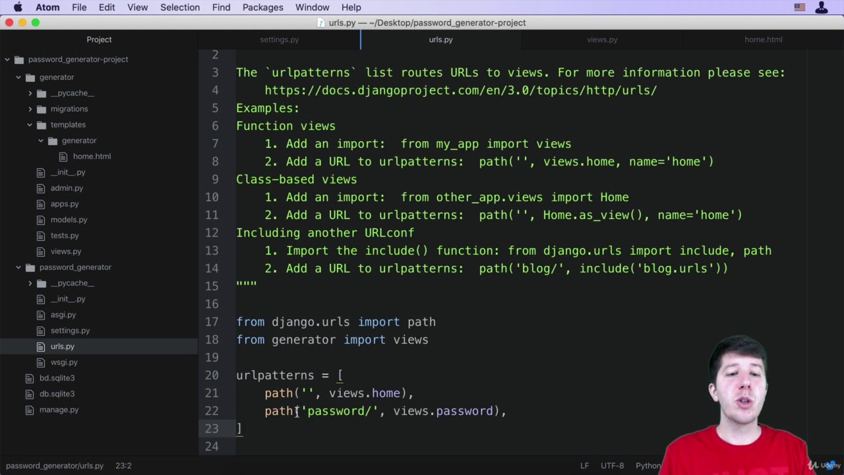This screenshot has width=844, height=475.
Task: Click the LF line ending status button
Action: 584,466
